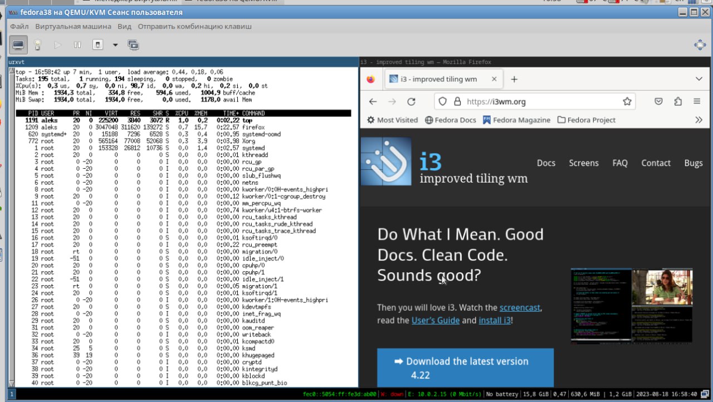Show the graphical console view in virt-manager
This screenshot has width=713, height=402.
[18, 45]
